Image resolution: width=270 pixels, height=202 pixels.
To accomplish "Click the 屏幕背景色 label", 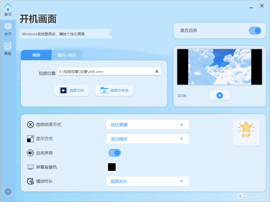I will tap(46, 167).
